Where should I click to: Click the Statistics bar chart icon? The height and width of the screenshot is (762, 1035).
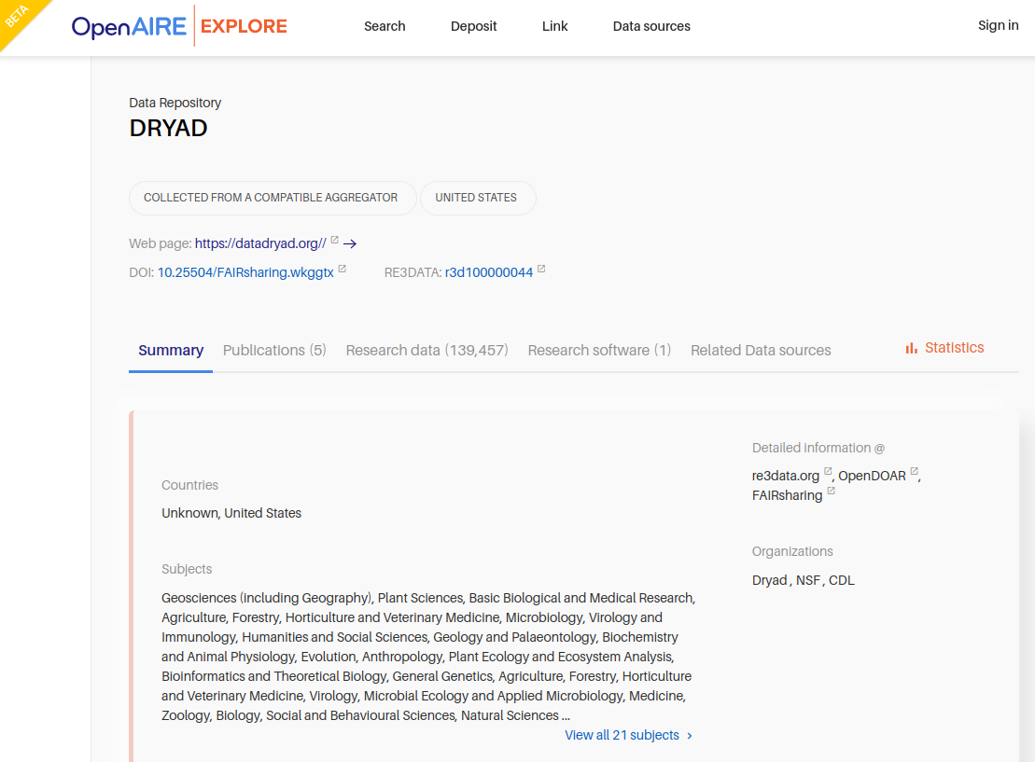pos(912,348)
